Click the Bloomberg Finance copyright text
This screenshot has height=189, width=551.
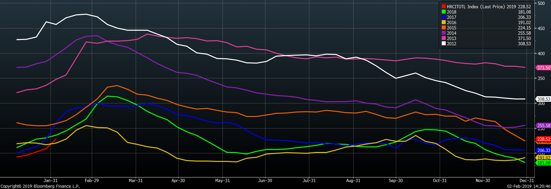[x=40, y=186]
